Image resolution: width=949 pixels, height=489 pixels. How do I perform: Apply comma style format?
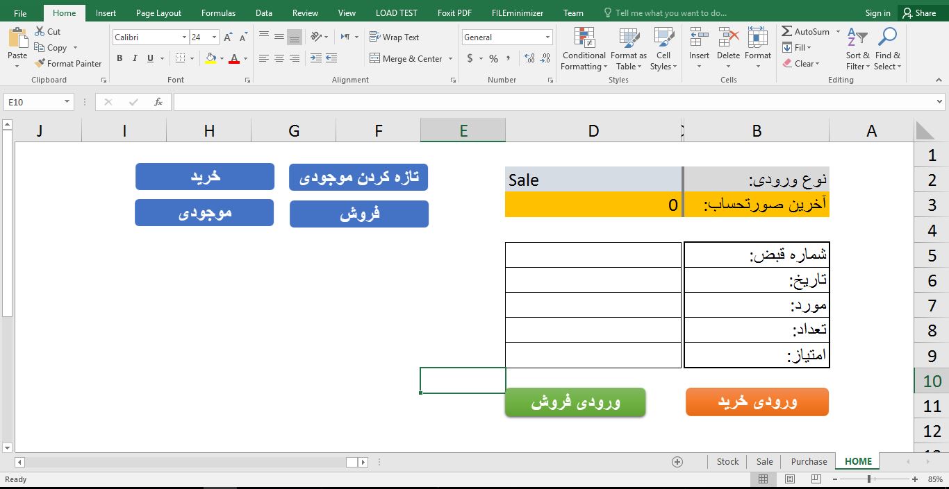[x=509, y=58]
